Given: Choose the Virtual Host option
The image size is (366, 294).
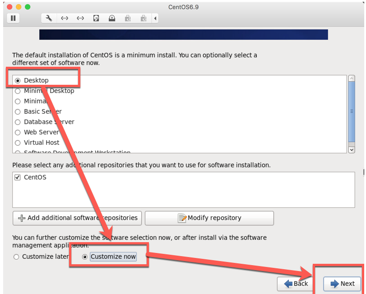Looking at the screenshot, I should (18, 142).
